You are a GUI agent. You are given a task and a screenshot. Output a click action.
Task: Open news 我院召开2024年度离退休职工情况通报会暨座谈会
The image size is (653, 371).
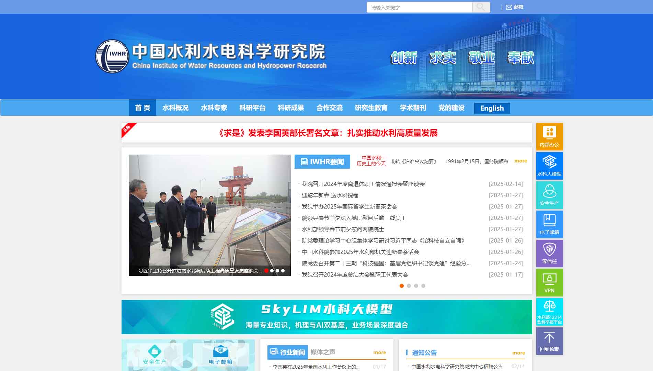click(363, 184)
